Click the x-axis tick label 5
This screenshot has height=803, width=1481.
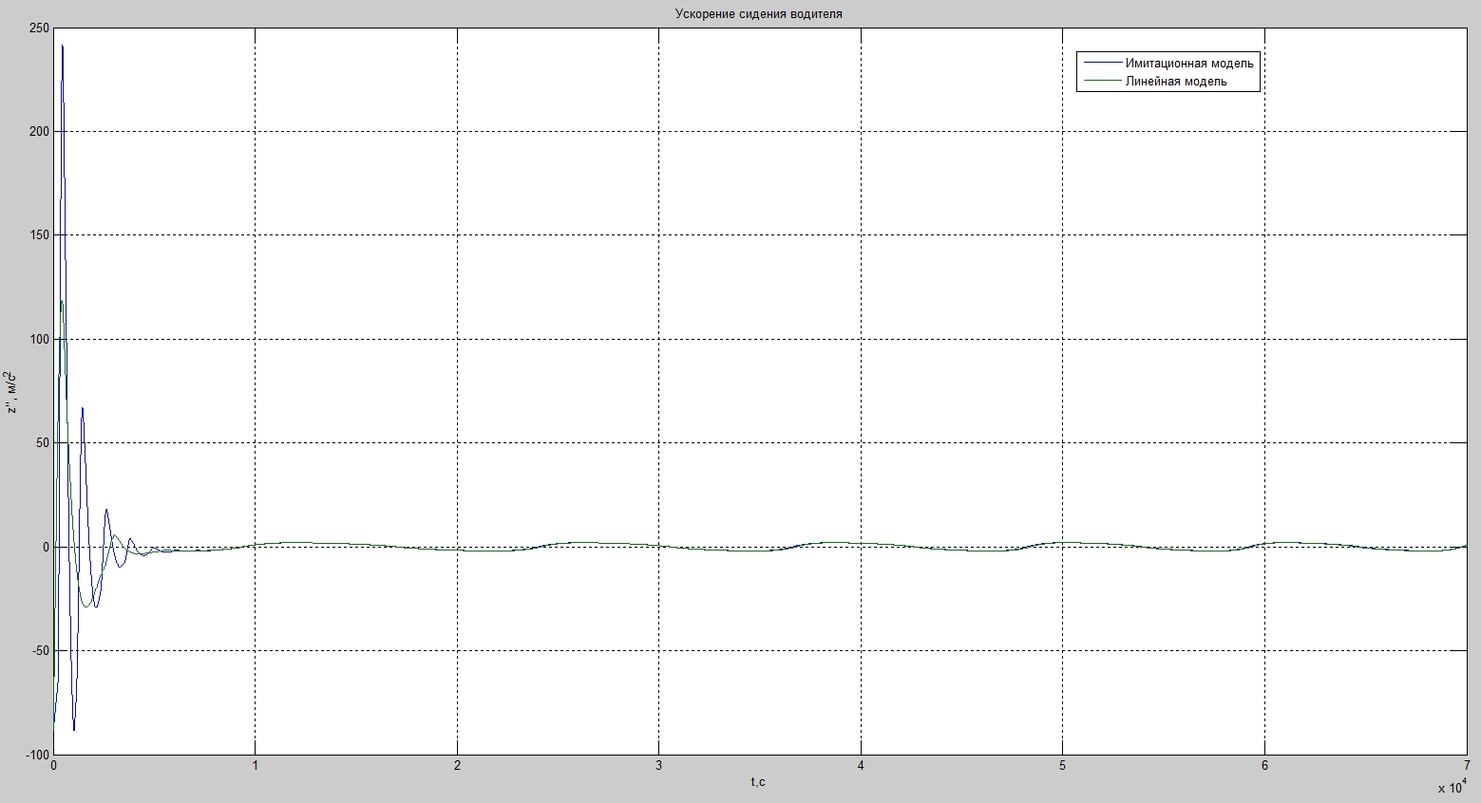(1062, 766)
